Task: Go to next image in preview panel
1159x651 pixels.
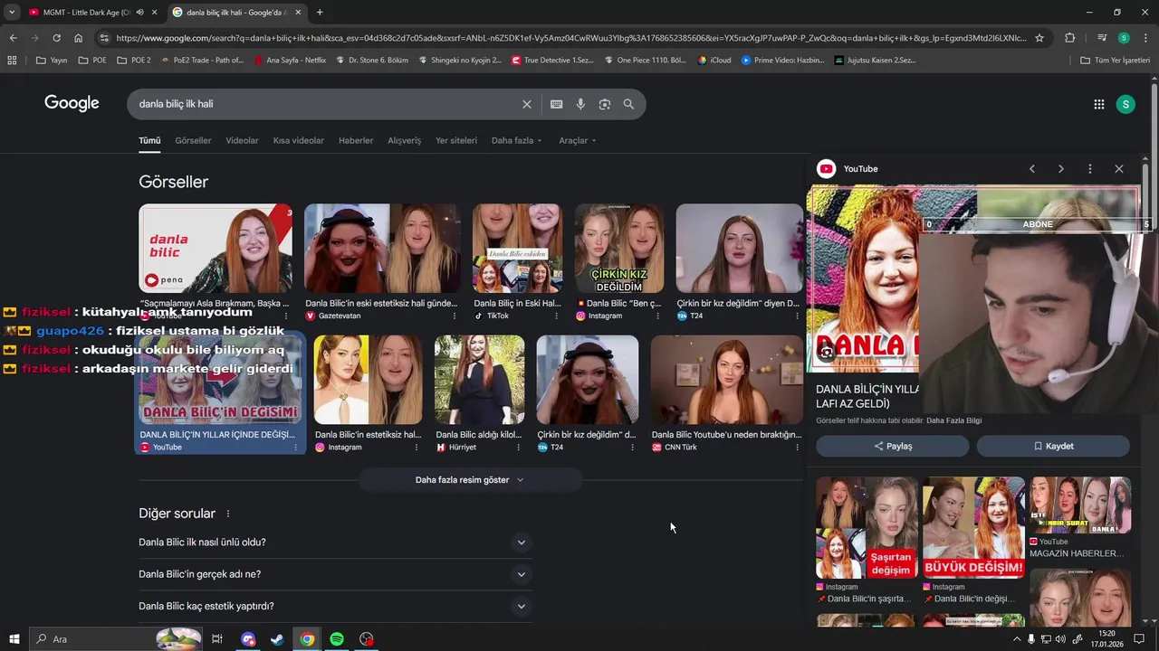Action: [1061, 169]
